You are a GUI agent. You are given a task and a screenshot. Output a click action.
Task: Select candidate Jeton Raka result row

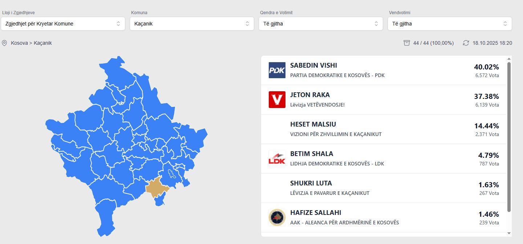384,100
